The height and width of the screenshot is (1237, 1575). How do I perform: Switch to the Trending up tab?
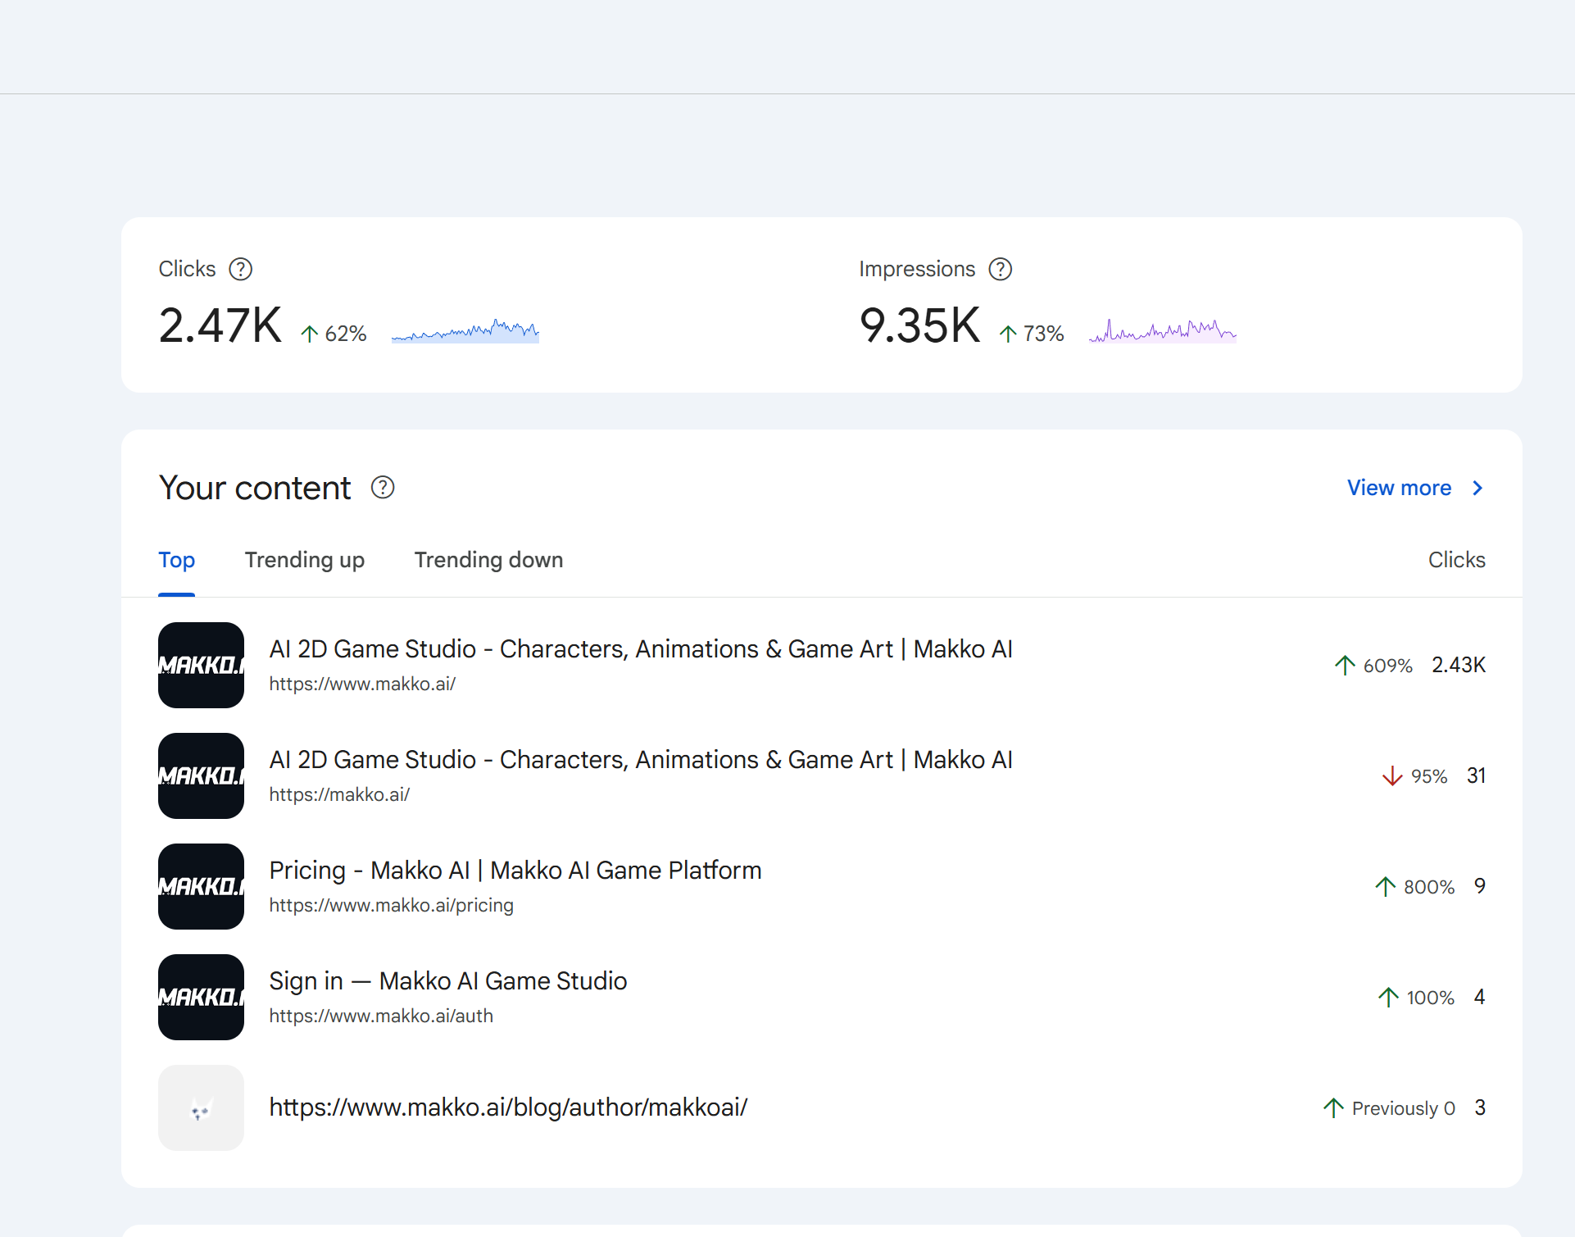[x=304, y=560]
